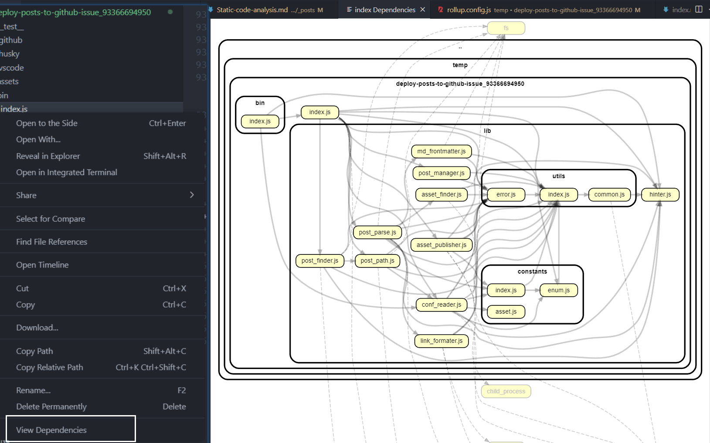Viewport: 710px width, 443px height.
Task: Select Open to the Side option
Action: 47,123
